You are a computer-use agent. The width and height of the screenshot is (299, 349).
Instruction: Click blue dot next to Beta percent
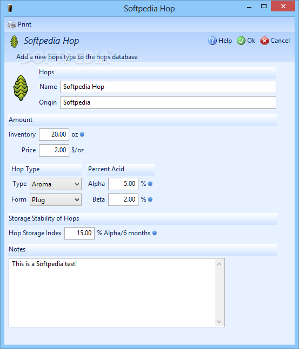[150, 199]
